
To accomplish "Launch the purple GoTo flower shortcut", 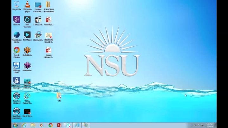I will click(x=27, y=65).
